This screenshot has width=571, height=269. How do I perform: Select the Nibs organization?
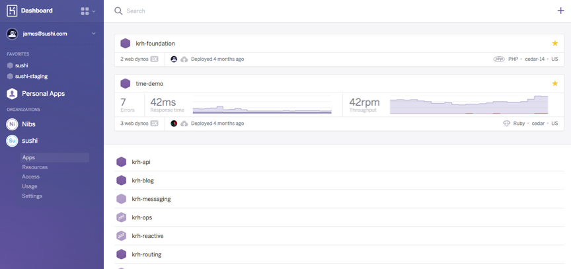coord(29,124)
